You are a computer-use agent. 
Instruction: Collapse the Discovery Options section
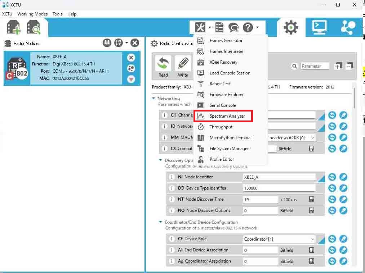pos(160,160)
